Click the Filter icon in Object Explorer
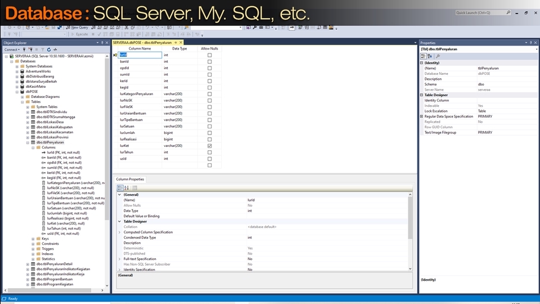 pos(43,50)
